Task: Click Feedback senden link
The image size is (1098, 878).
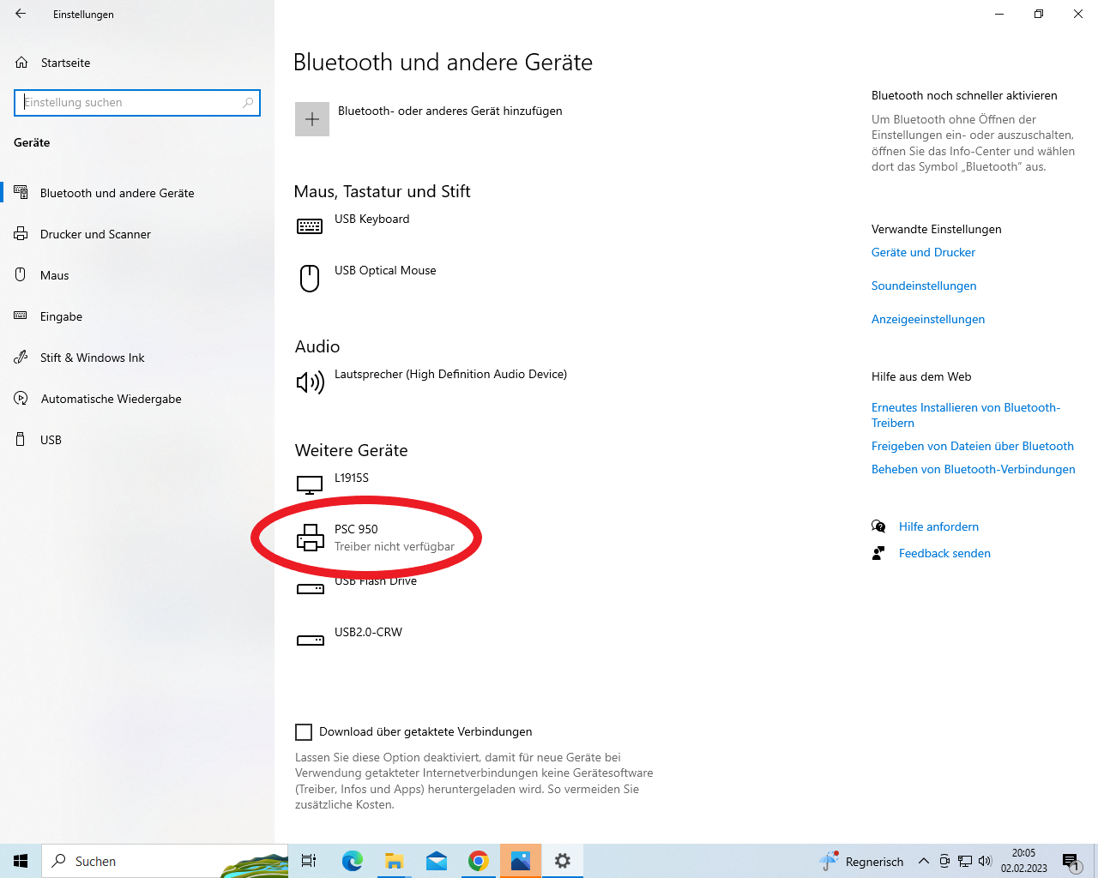Action: tap(944, 553)
